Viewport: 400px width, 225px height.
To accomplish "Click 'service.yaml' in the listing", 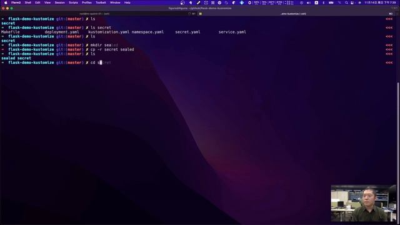I will click(232, 32).
